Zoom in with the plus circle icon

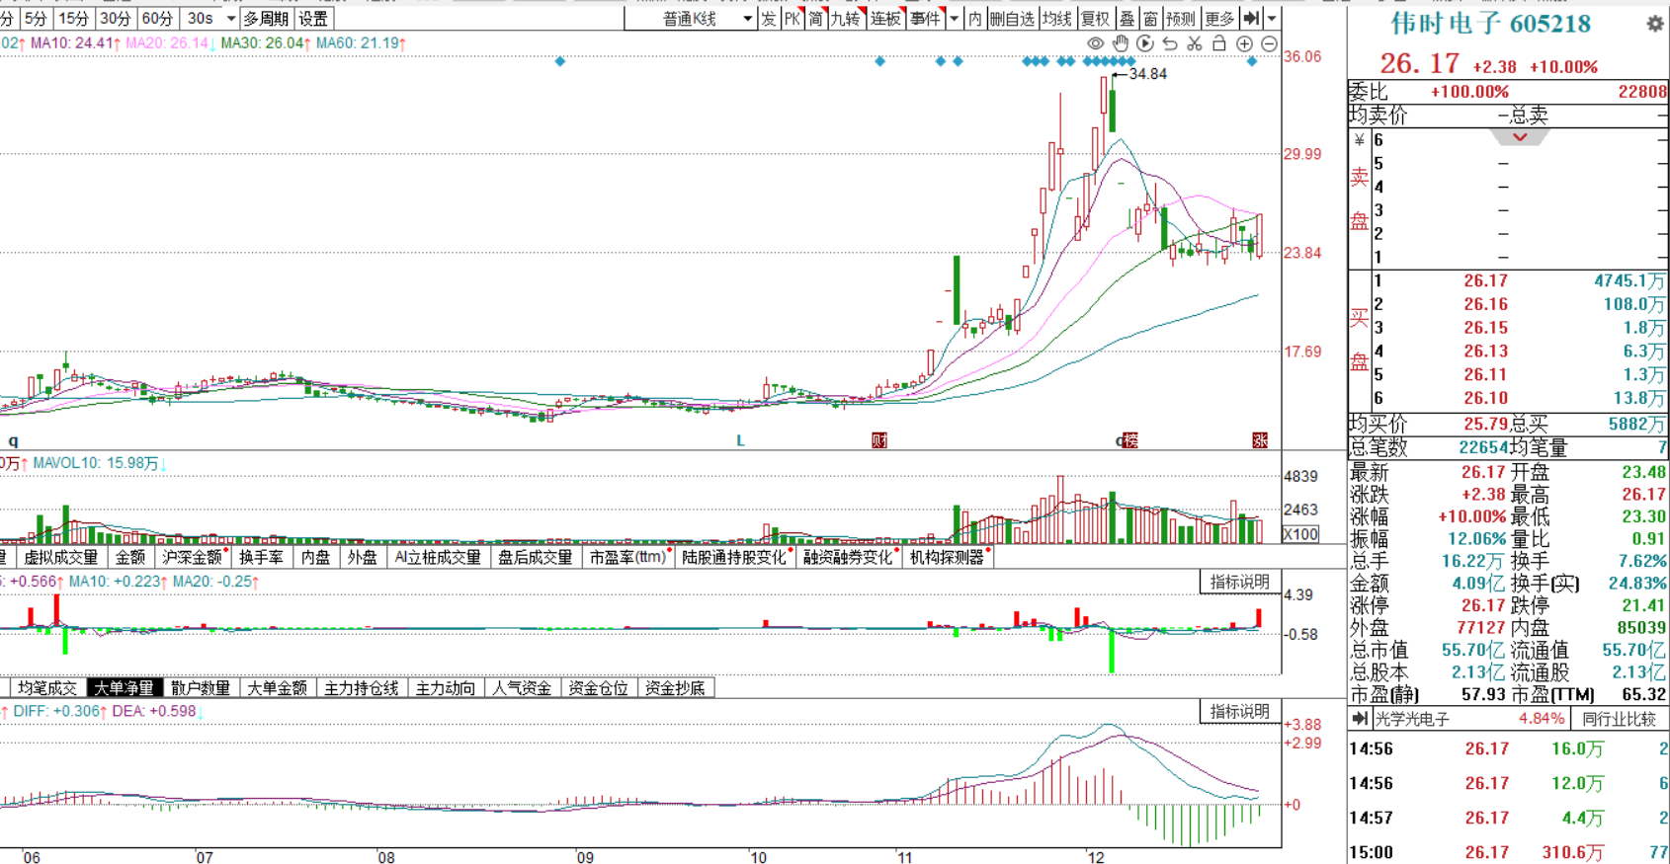[x=1244, y=43]
